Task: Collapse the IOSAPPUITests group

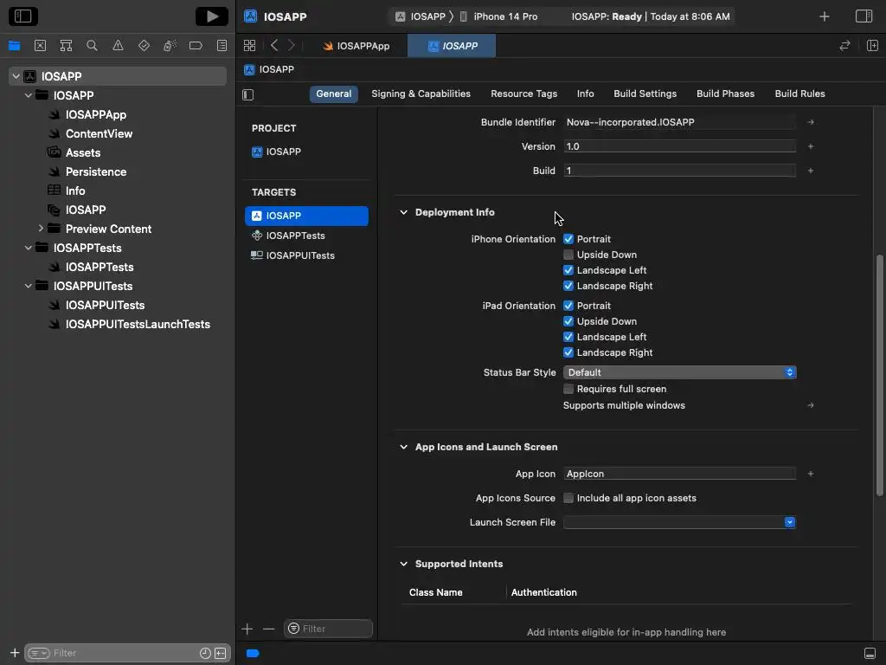Action: 29,286
